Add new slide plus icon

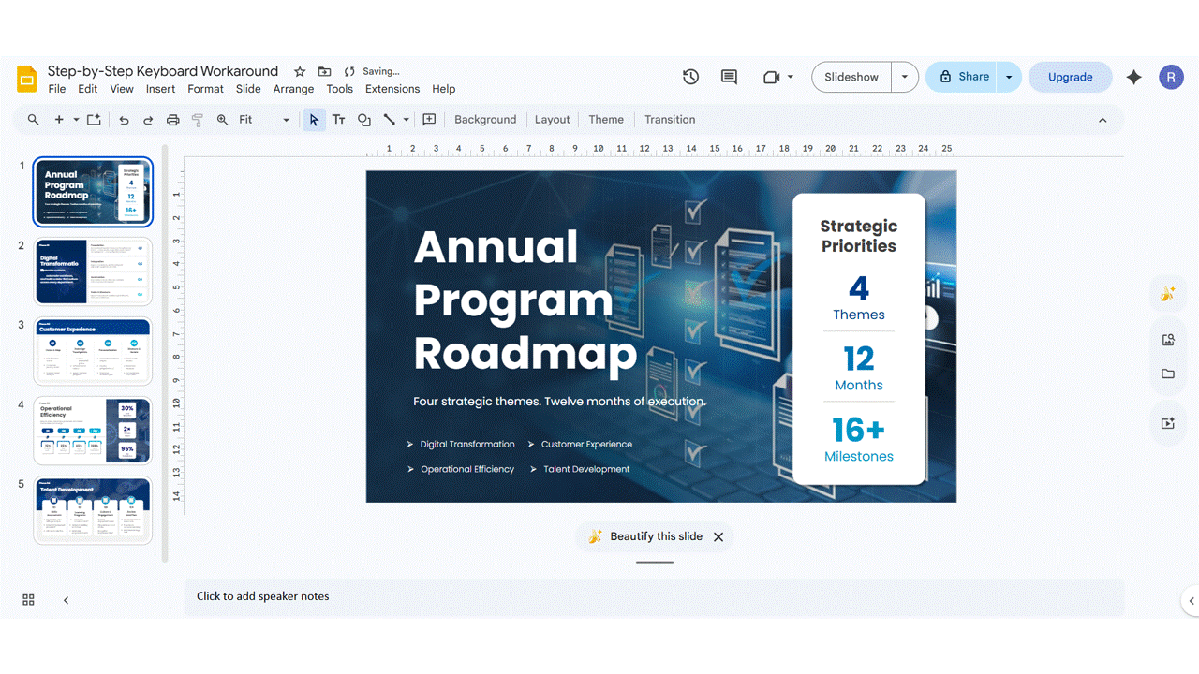point(59,120)
